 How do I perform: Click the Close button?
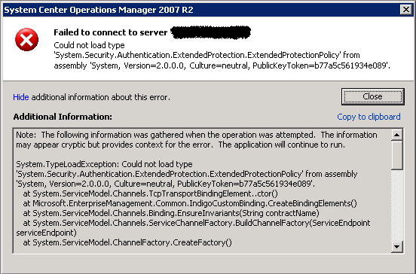[x=373, y=96]
